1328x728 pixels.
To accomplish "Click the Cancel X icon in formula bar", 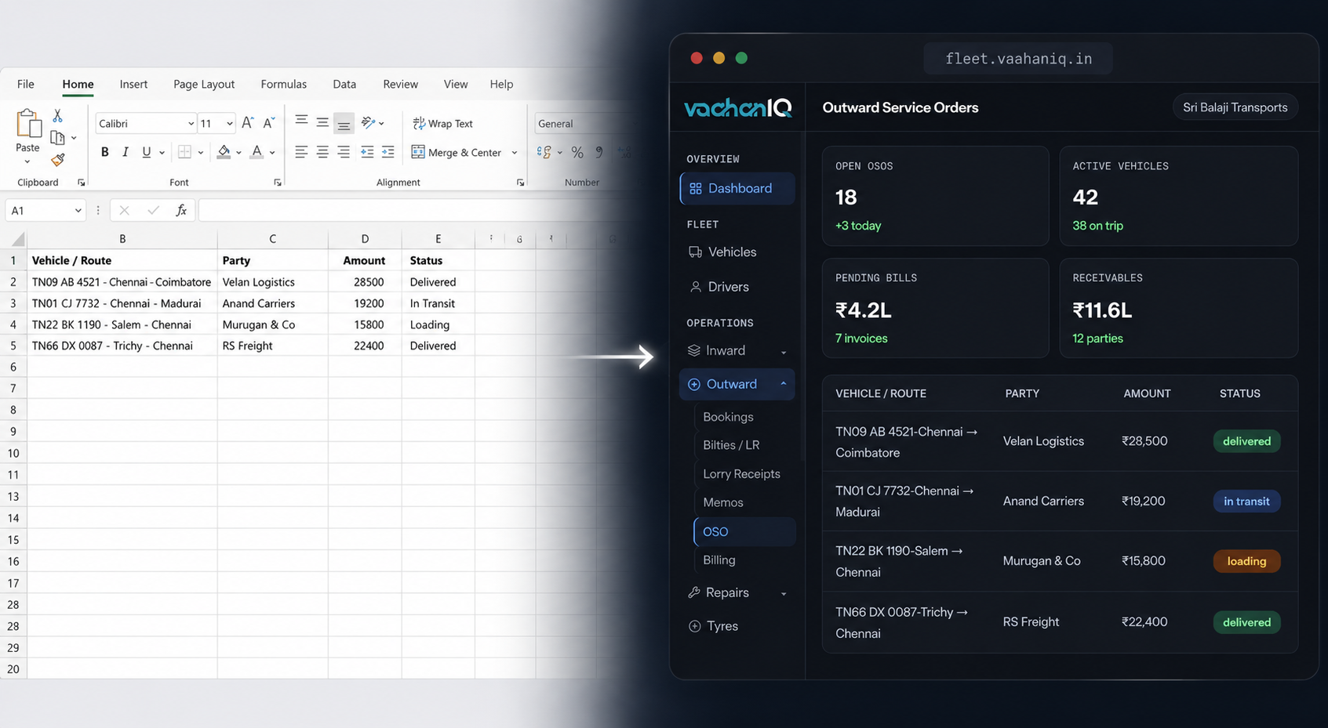I will tap(124, 210).
